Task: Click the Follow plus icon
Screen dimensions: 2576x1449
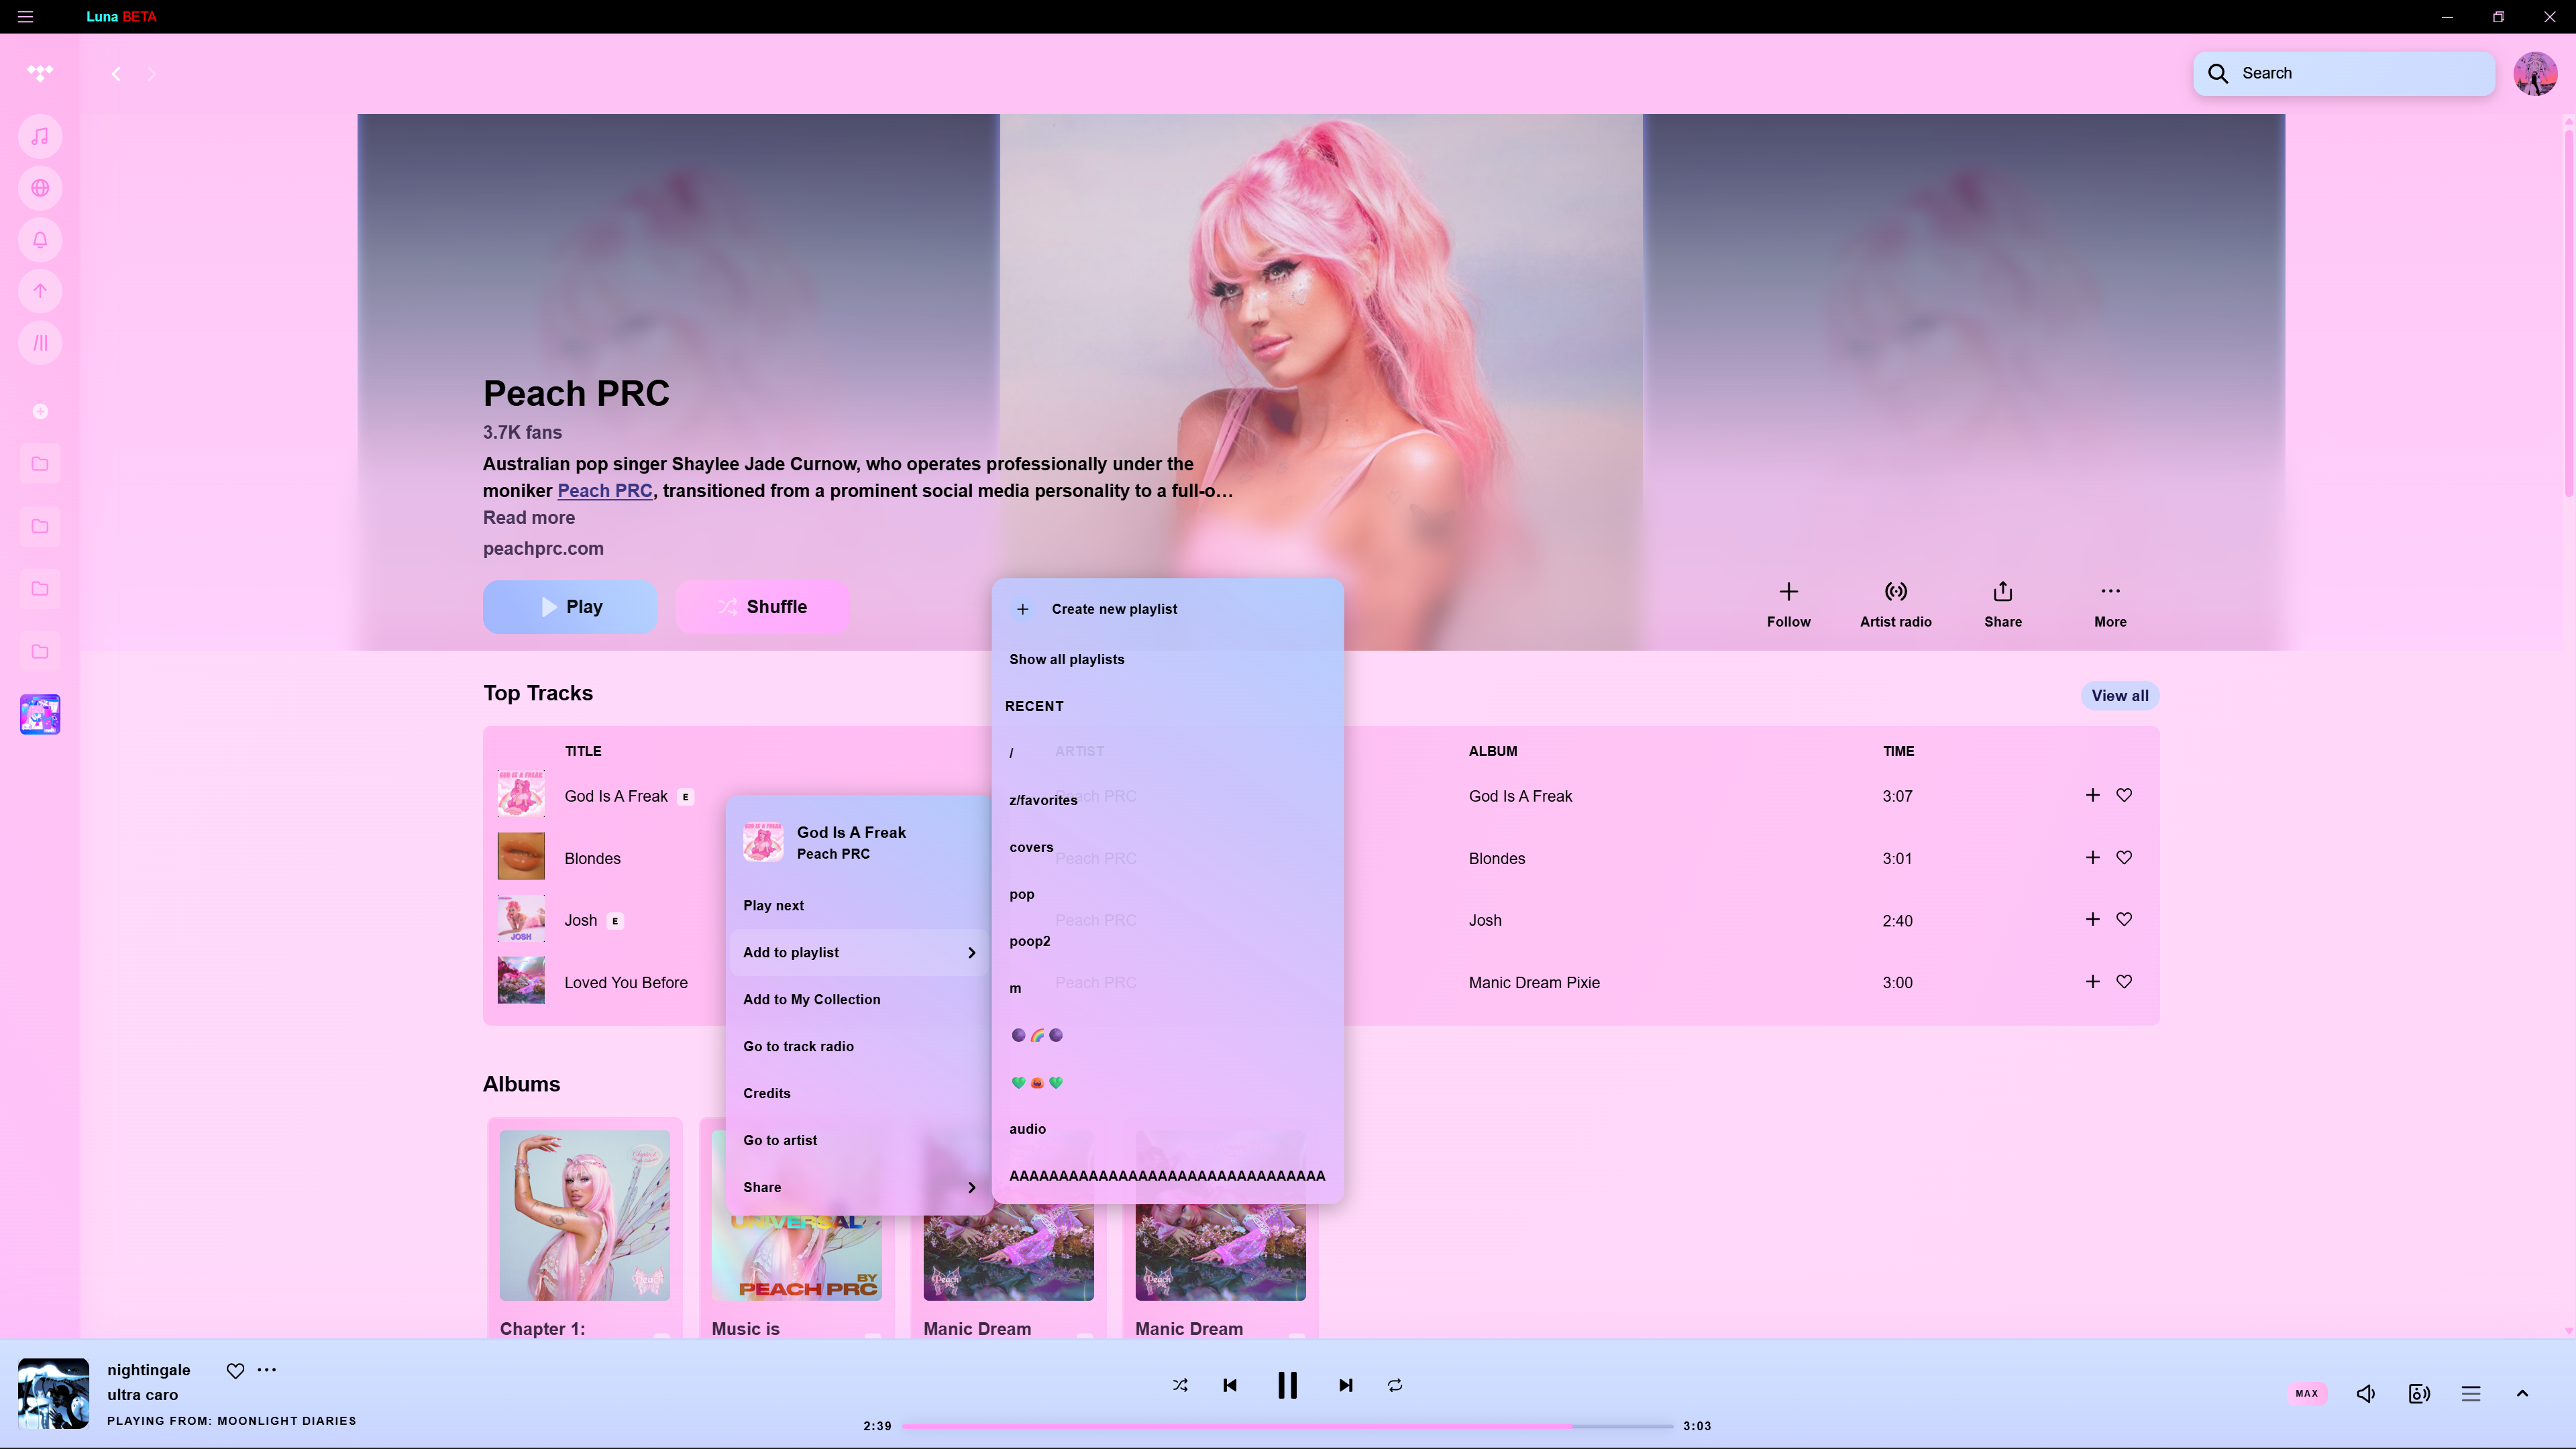Action: coord(1788,591)
